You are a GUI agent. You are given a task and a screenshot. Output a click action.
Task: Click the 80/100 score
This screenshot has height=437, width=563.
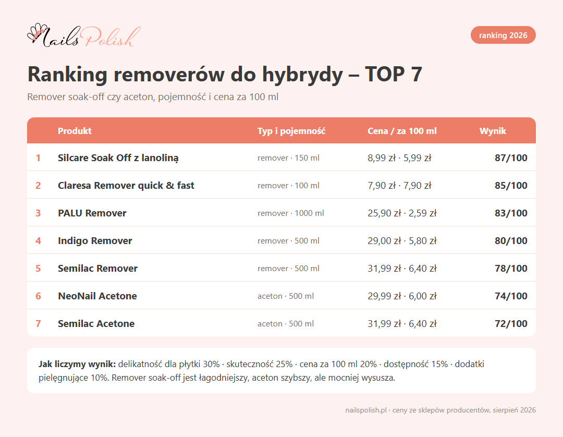511,240
